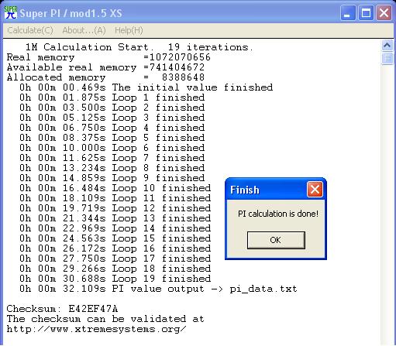This screenshot has width=396, height=346.
Task: Click the 'Loop 13 finished' line
Action: 115,218
